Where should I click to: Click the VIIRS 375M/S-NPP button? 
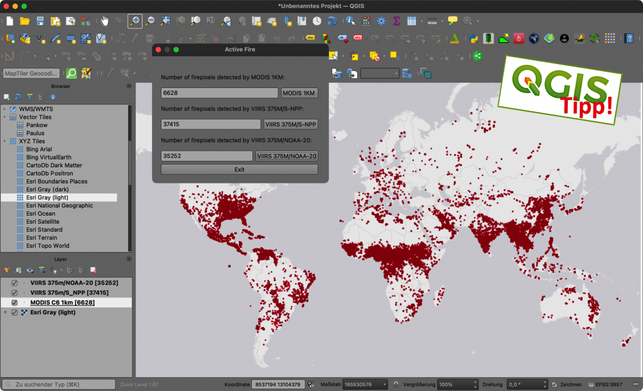291,124
